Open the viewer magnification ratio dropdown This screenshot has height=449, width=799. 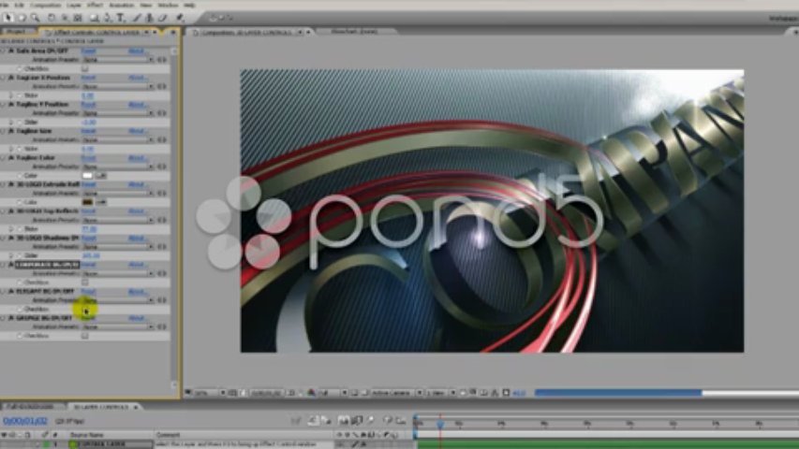pyautogui.click(x=210, y=393)
